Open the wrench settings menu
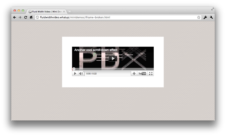The image size is (226, 136). (x=211, y=17)
